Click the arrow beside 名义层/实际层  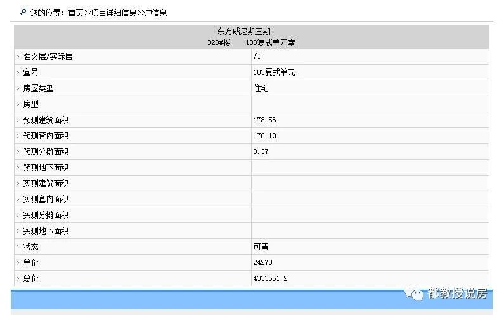(x=18, y=56)
